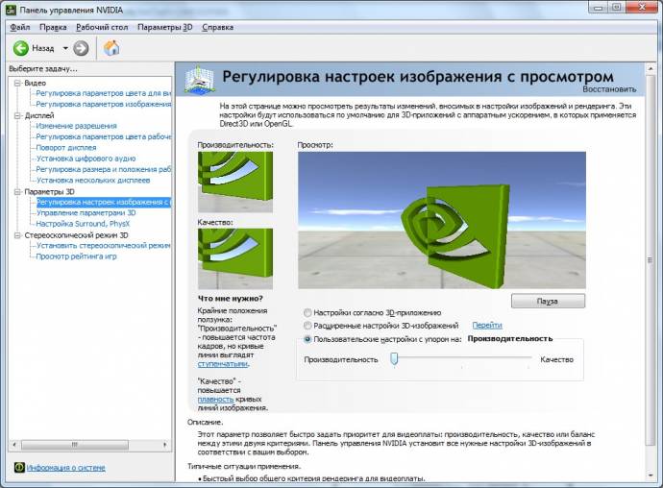The width and height of the screenshot is (663, 488).
Task: Select Настройки согласно 3D-приложению radio button
Action: tap(307, 313)
